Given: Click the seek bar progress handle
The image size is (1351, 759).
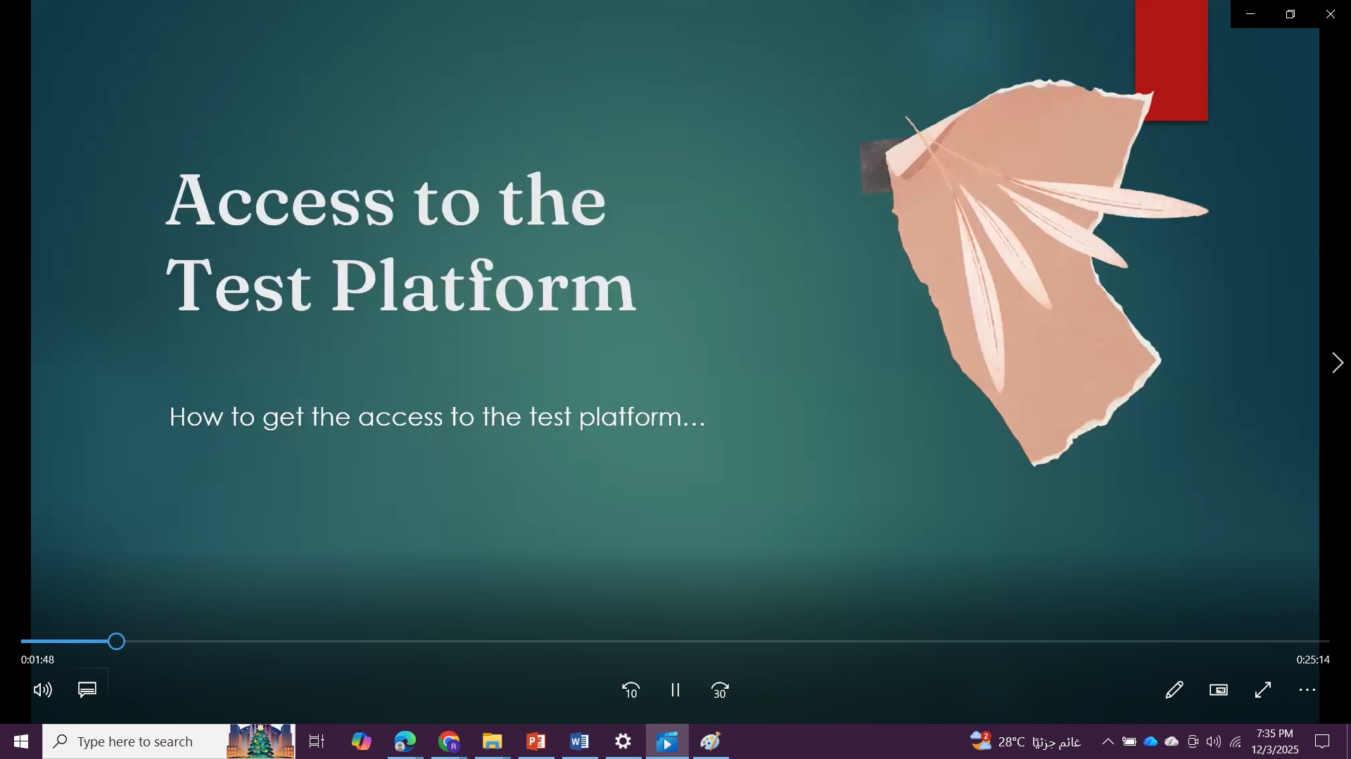Looking at the screenshot, I should 117,641.
